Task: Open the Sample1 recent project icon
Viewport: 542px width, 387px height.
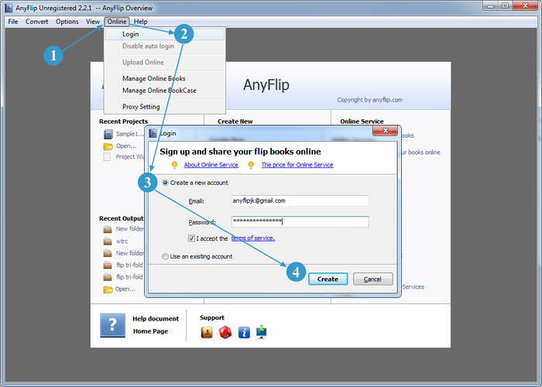Action: click(108, 134)
